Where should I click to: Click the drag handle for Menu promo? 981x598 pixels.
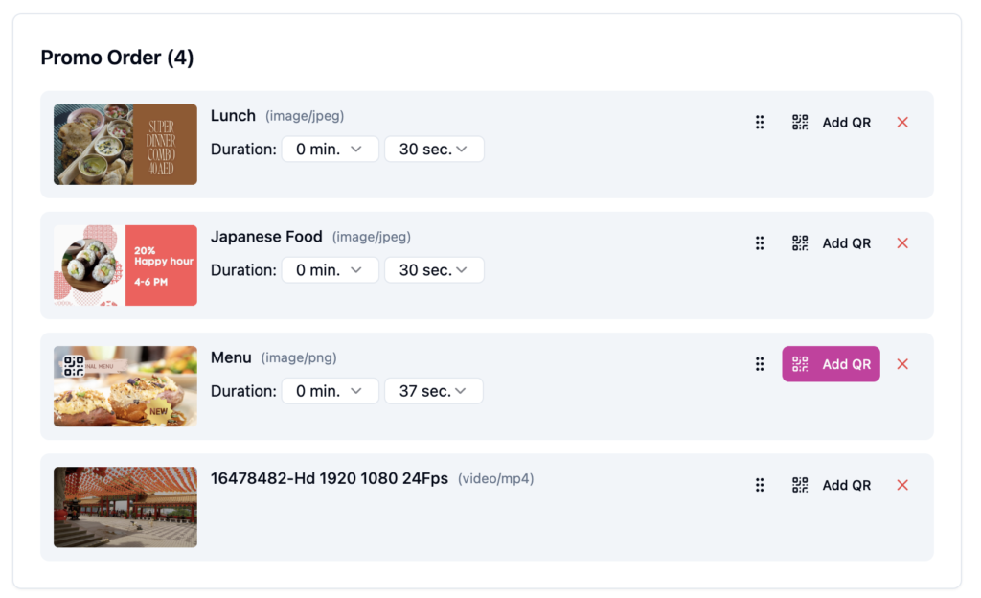(760, 364)
